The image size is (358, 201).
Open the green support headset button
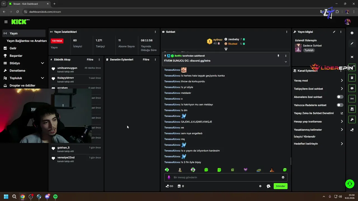[x=350, y=184]
